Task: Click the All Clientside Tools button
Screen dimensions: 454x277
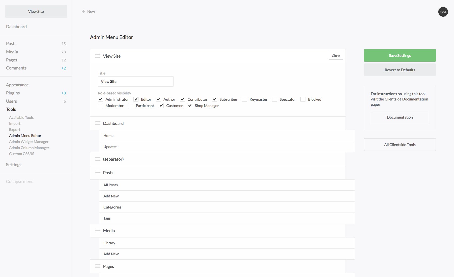Action: point(400,145)
